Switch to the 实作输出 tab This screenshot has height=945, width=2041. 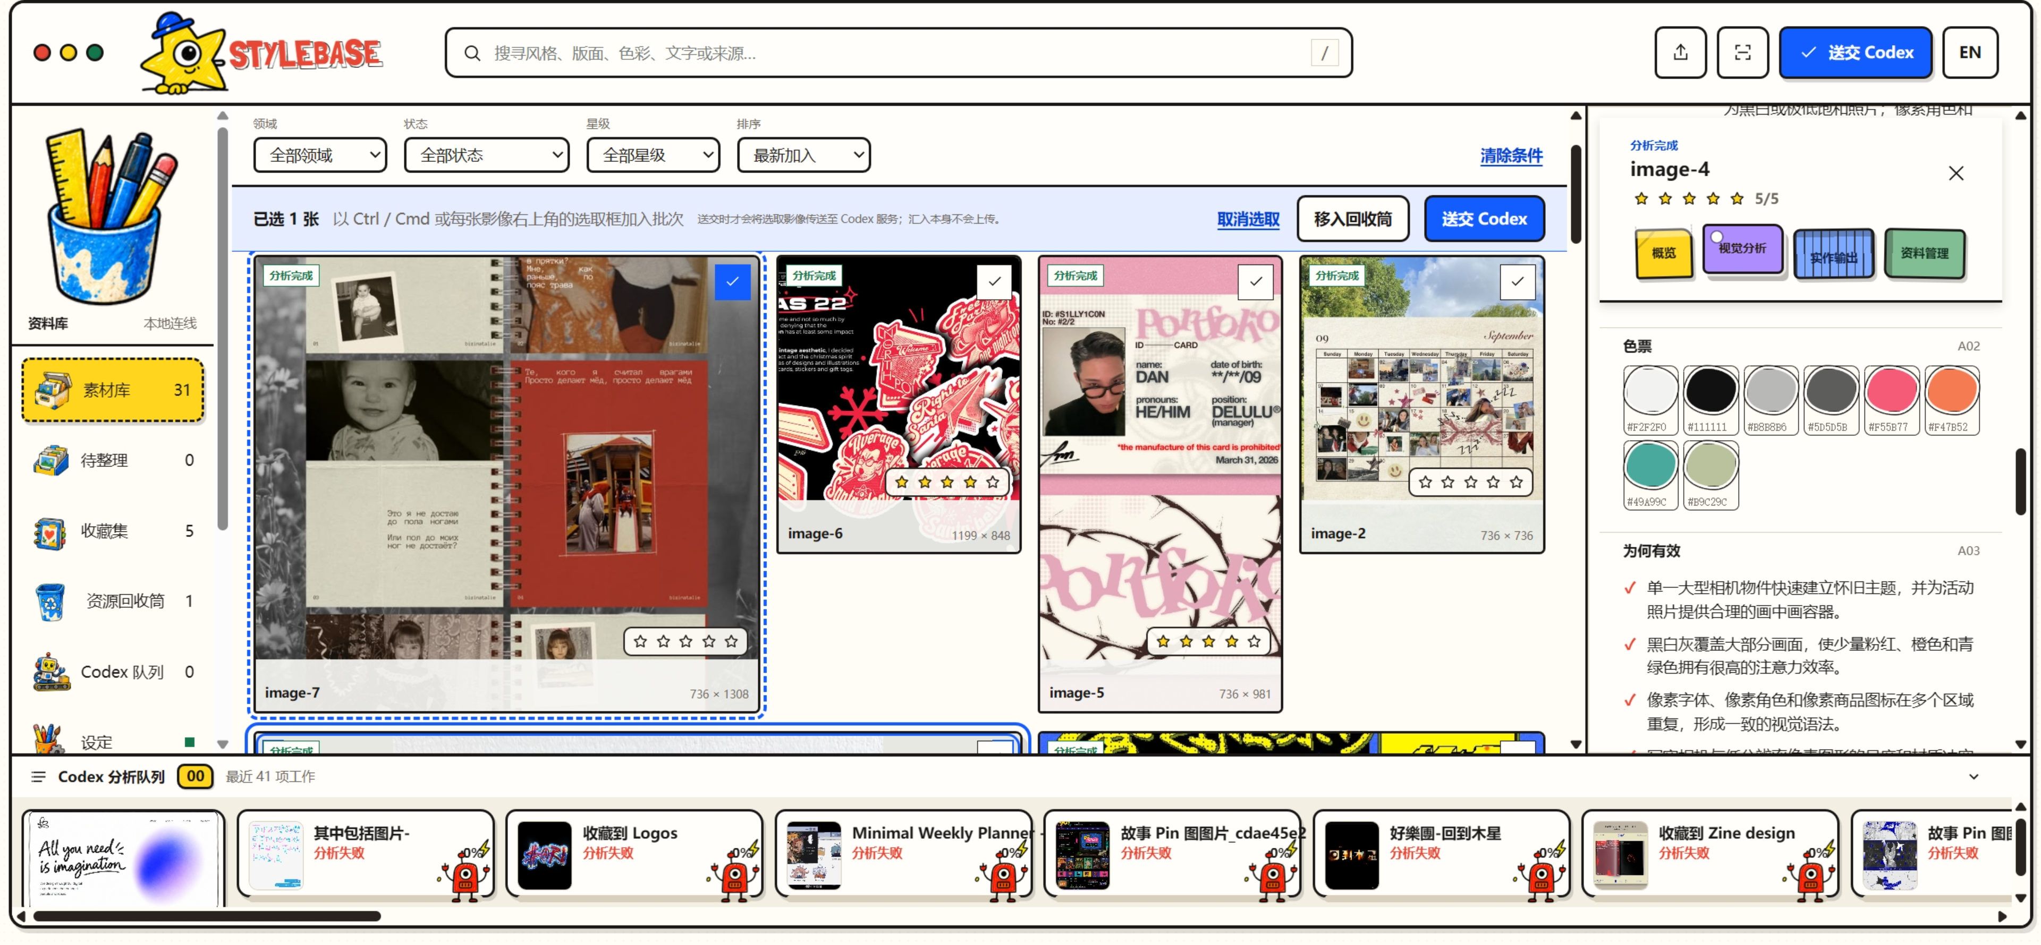pyautogui.click(x=1833, y=255)
